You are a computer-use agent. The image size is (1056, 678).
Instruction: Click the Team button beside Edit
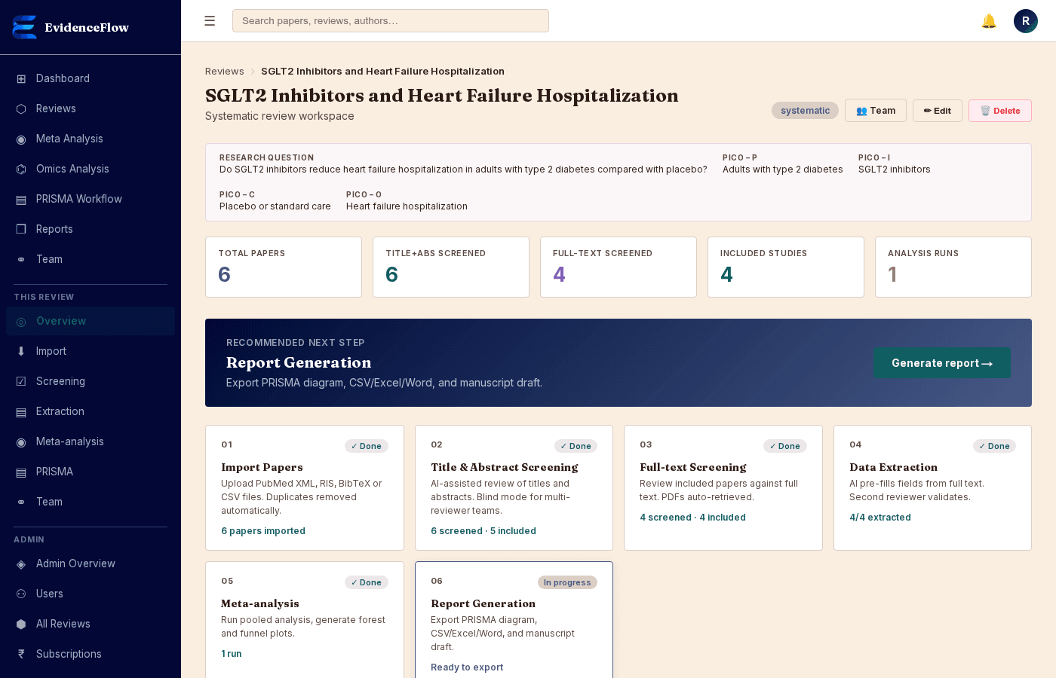click(876, 111)
